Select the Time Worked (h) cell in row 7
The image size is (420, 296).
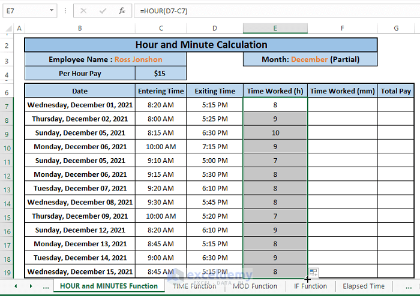tap(275, 105)
